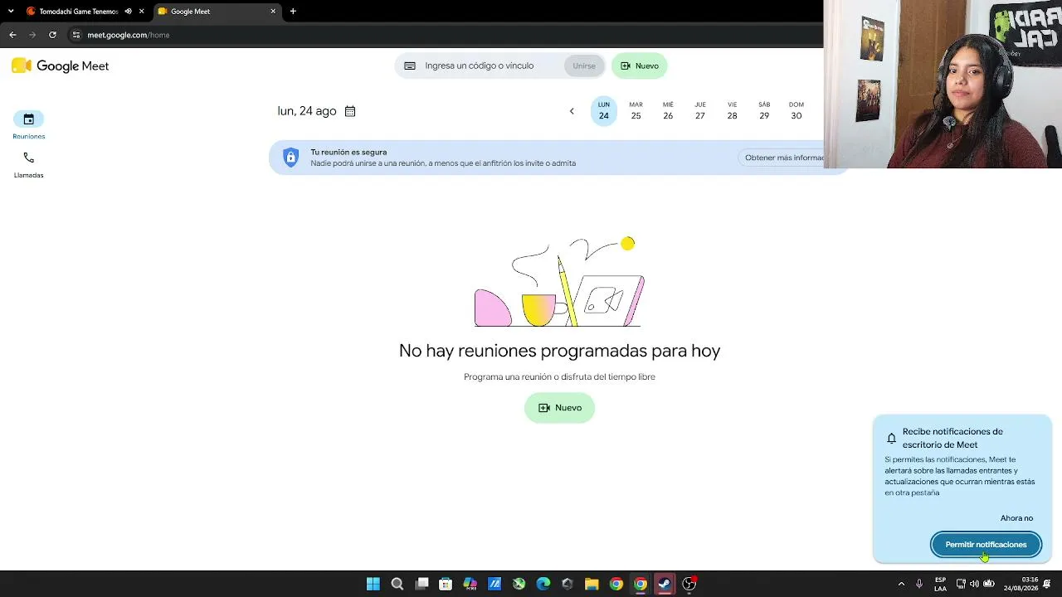Open OBS Studio from the taskbar
This screenshot has height=597, width=1062.
689,584
